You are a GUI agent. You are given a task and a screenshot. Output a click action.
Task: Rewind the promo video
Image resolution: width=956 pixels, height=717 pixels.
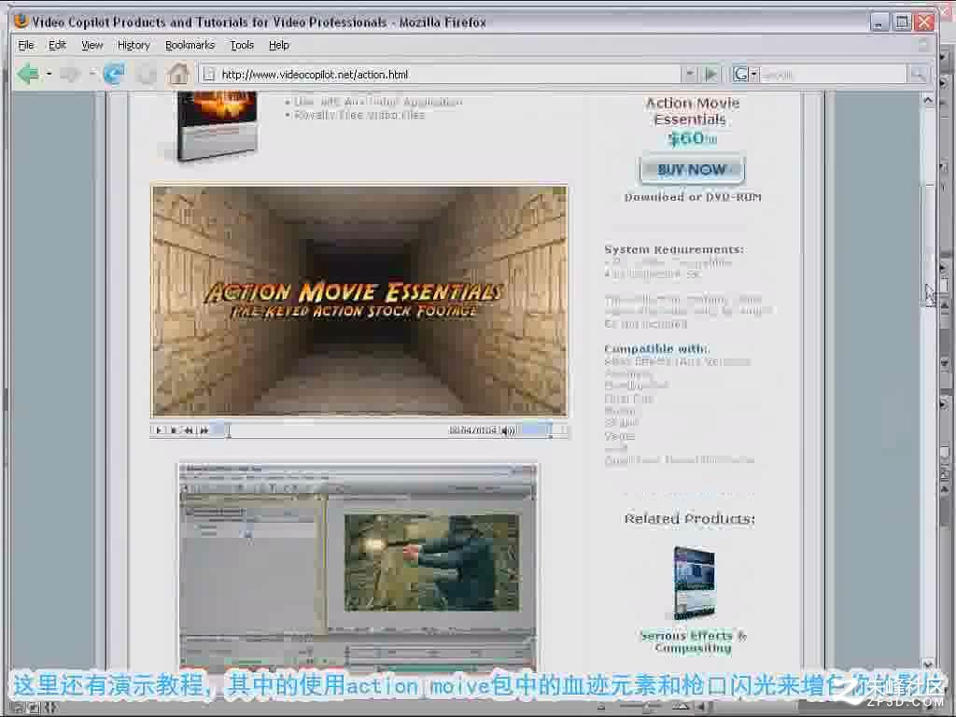tap(189, 430)
